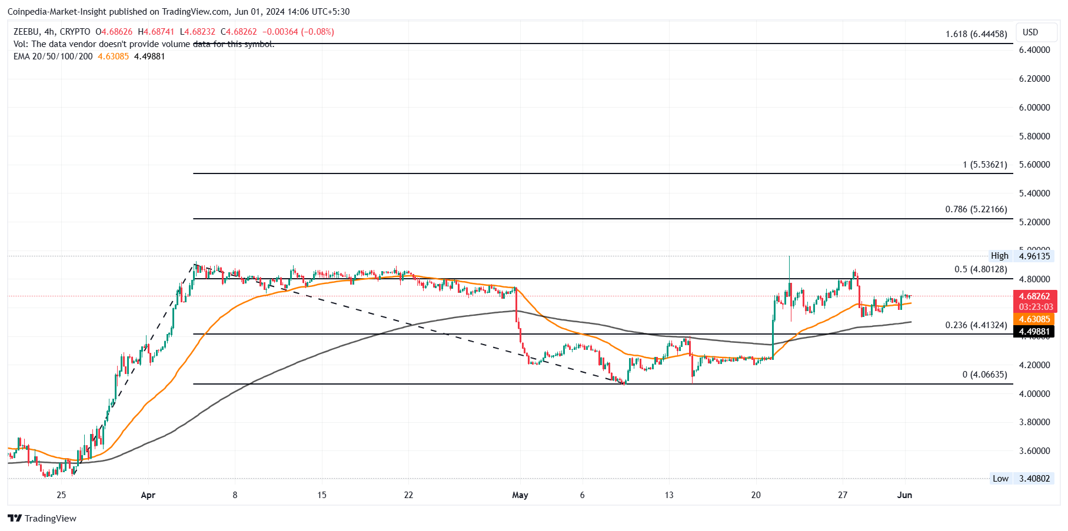Viewport: 1068px width, 531px height.
Task: Click the change value −0.00364 (−0.08%)
Action: click(x=298, y=32)
